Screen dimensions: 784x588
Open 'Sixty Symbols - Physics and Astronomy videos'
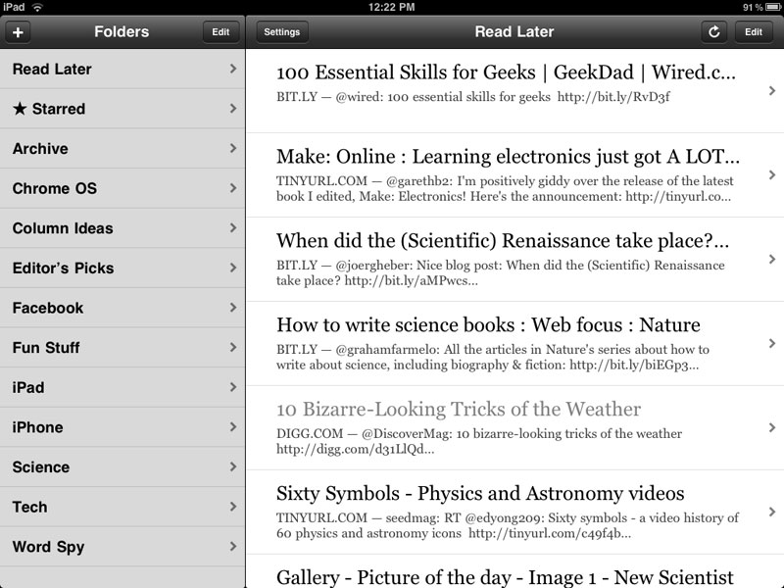(x=480, y=494)
